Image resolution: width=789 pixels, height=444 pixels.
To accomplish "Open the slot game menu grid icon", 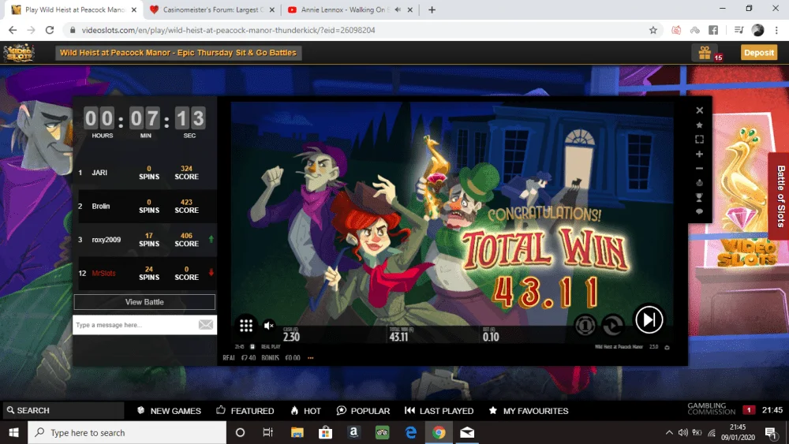I will pyautogui.click(x=246, y=326).
